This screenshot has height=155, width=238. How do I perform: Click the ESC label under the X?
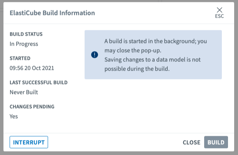tap(220, 16)
